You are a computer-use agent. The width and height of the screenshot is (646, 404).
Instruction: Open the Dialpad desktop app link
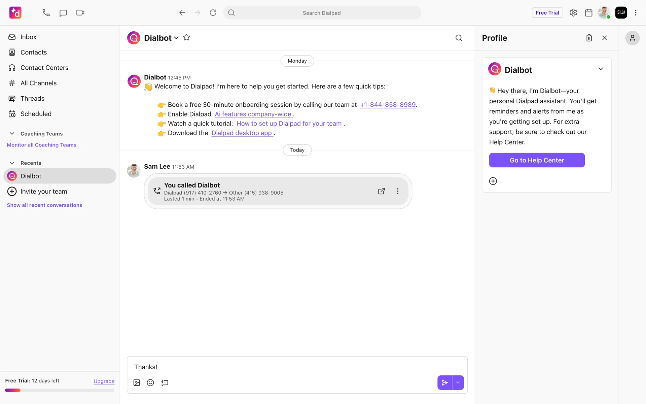[x=242, y=133]
